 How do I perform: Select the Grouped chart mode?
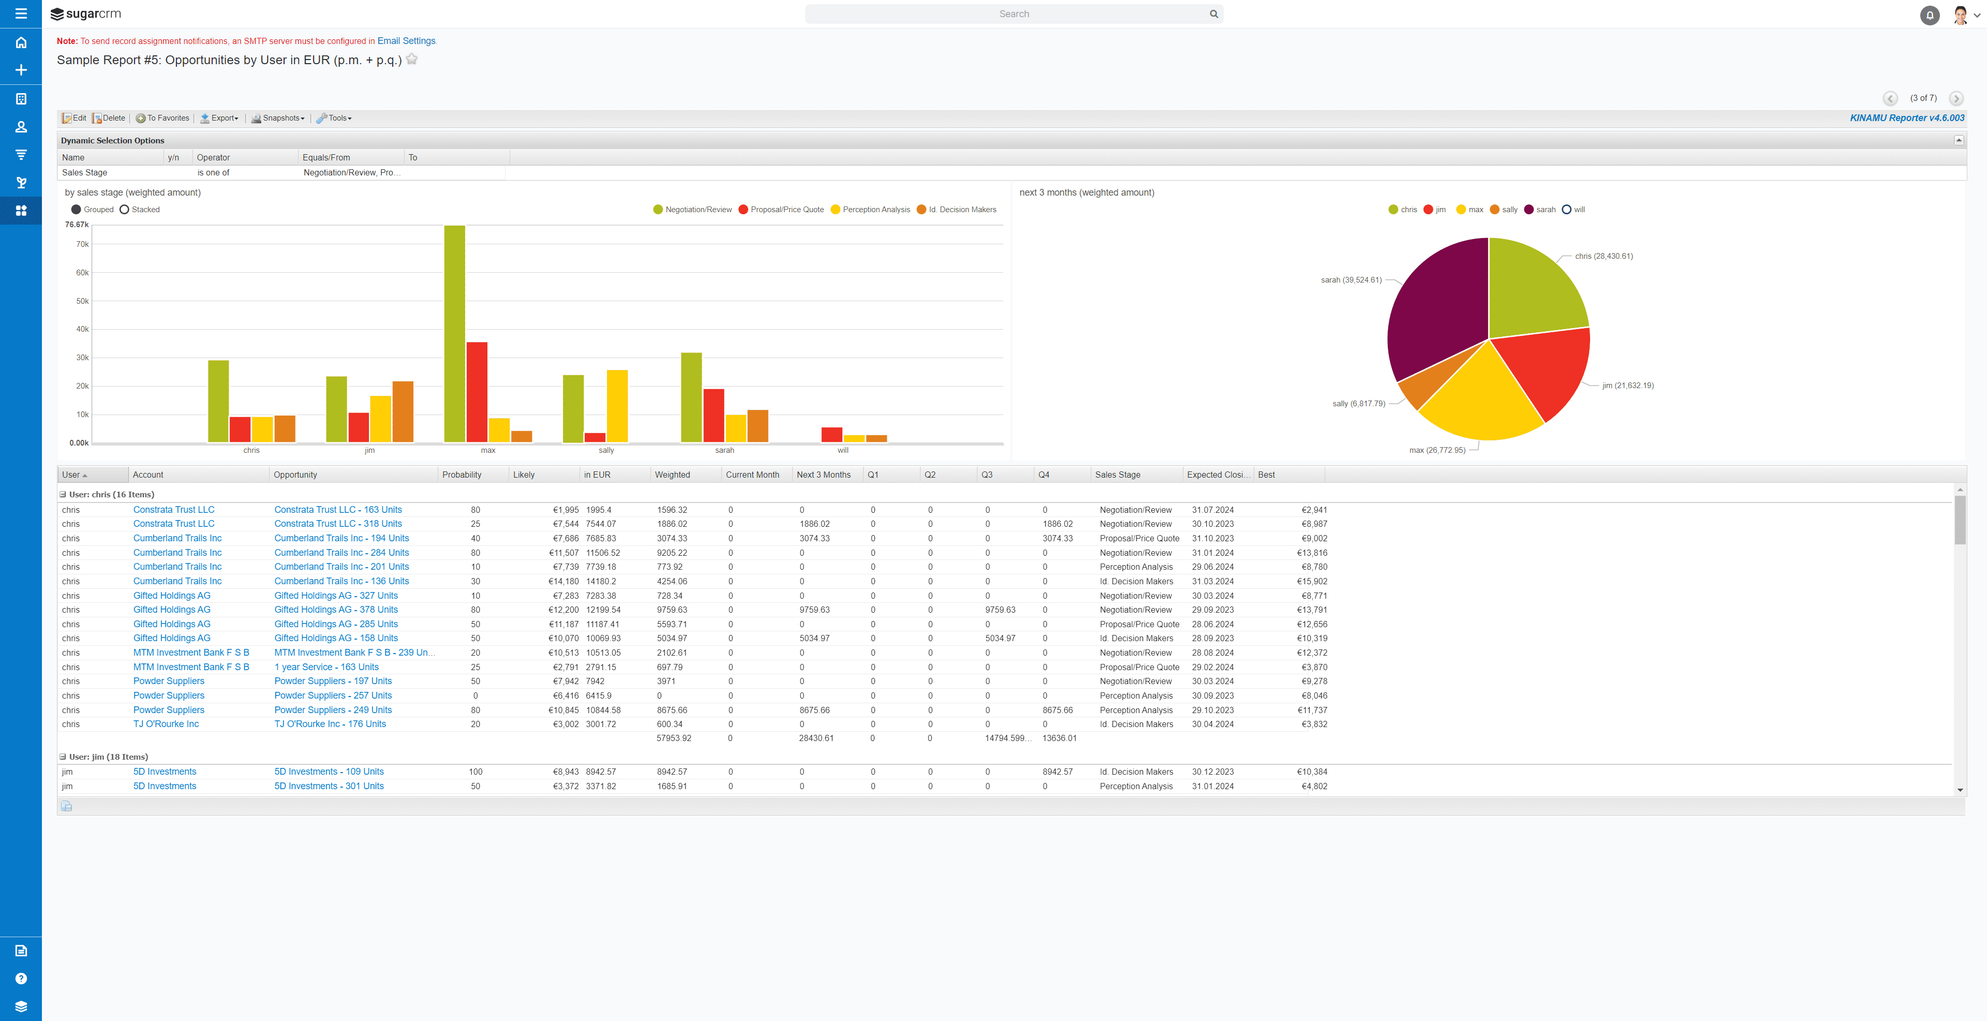click(x=93, y=210)
